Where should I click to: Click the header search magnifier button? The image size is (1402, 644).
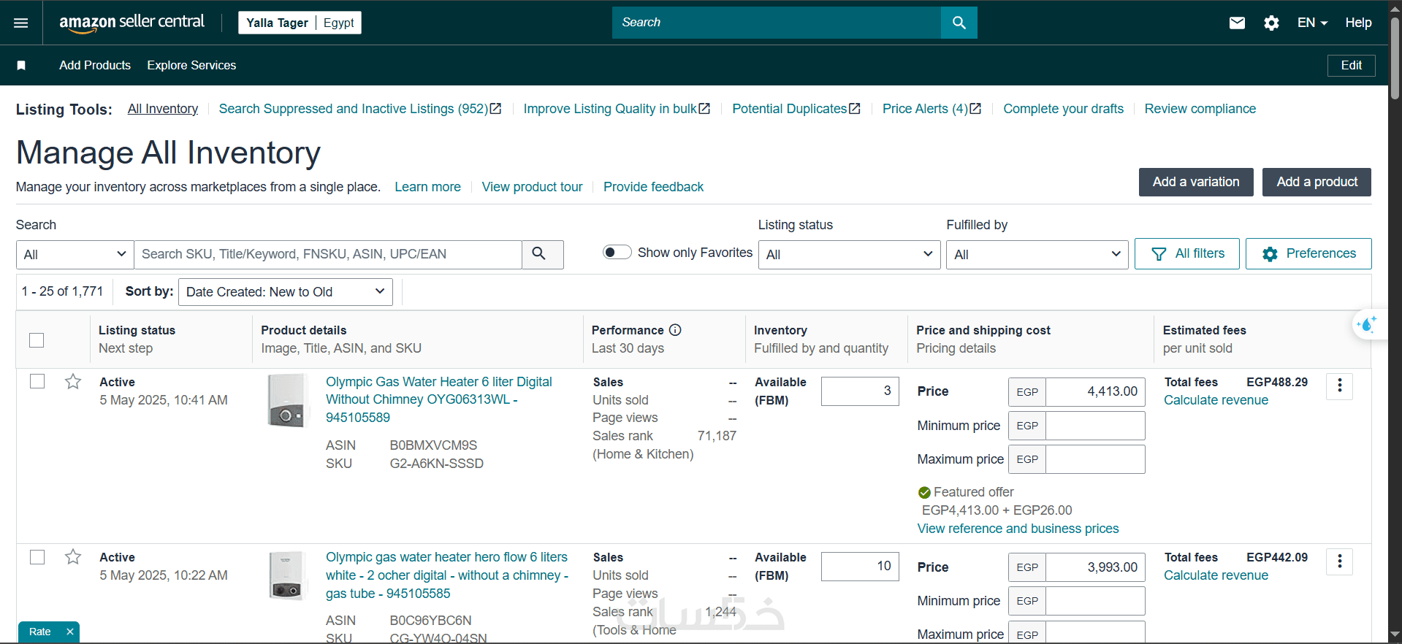click(x=959, y=23)
